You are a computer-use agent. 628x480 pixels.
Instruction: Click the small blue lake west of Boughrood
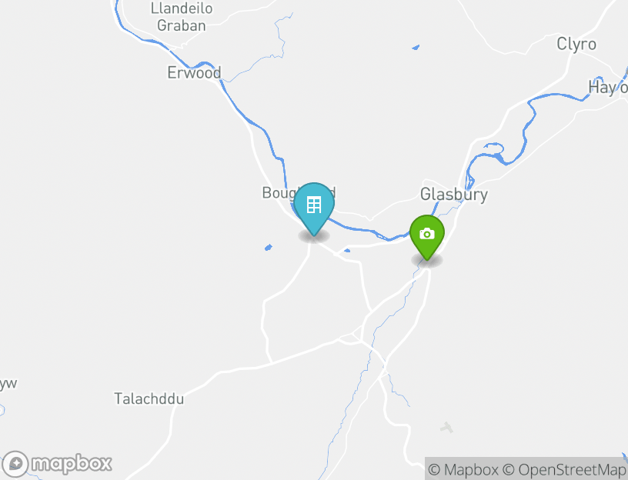pyautogui.click(x=269, y=248)
